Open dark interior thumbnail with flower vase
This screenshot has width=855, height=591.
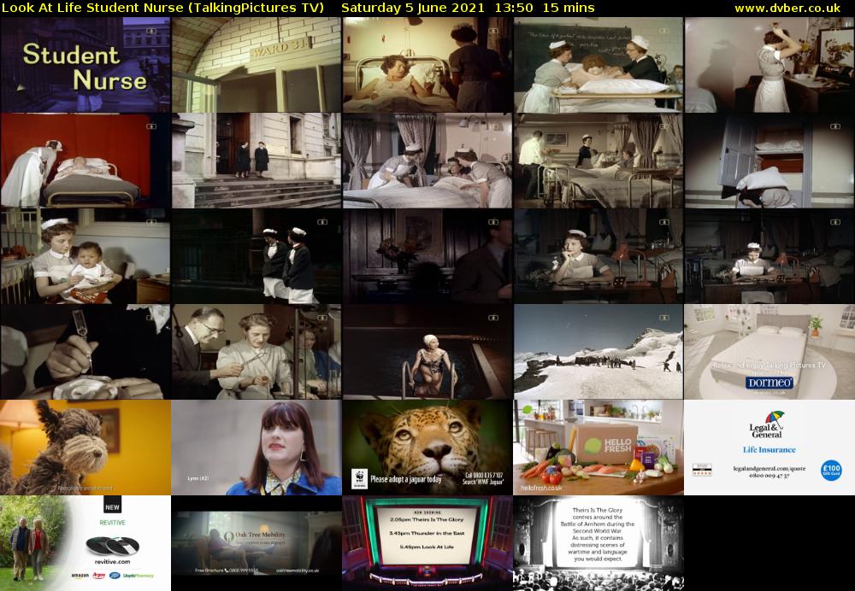pos(427,256)
